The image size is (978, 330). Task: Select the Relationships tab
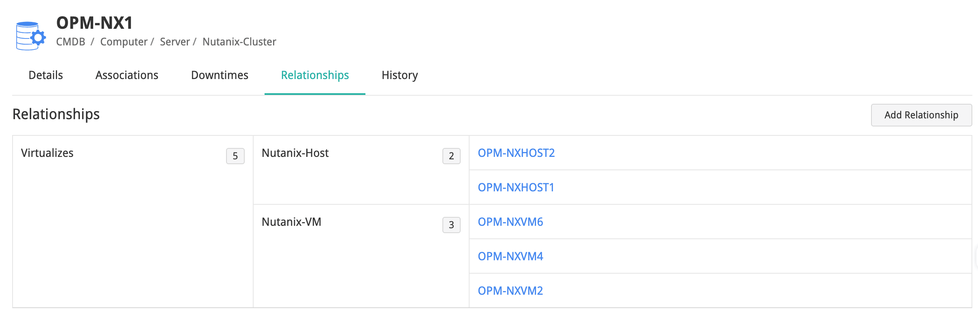tap(315, 75)
